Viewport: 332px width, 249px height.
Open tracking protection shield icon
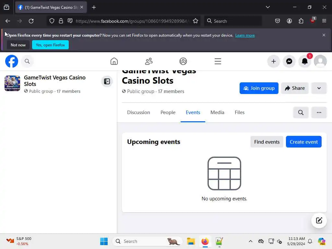coord(52,21)
